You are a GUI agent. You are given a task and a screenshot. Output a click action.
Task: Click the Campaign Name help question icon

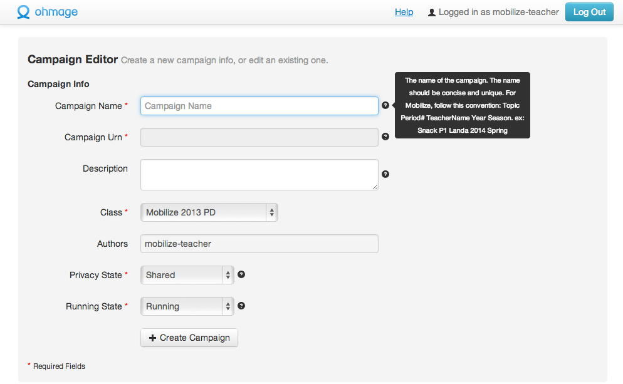(x=385, y=105)
